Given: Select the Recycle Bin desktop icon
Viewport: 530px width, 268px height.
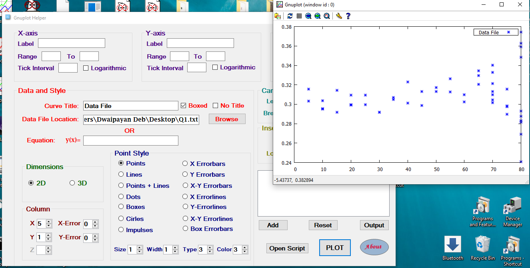Looking at the screenshot, I should point(483,248).
